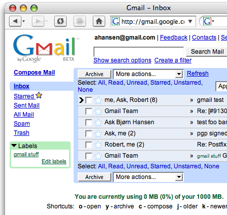Open the Sent Mail folder

click(x=26, y=105)
